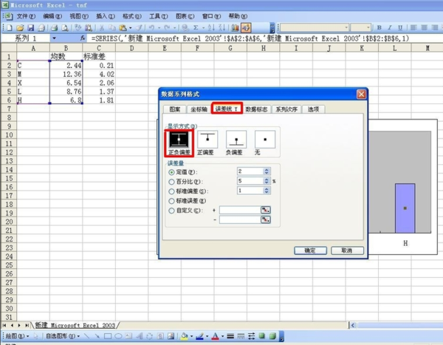
Task: Select the 百分比 percentage radio button
Action: pyautogui.click(x=171, y=182)
